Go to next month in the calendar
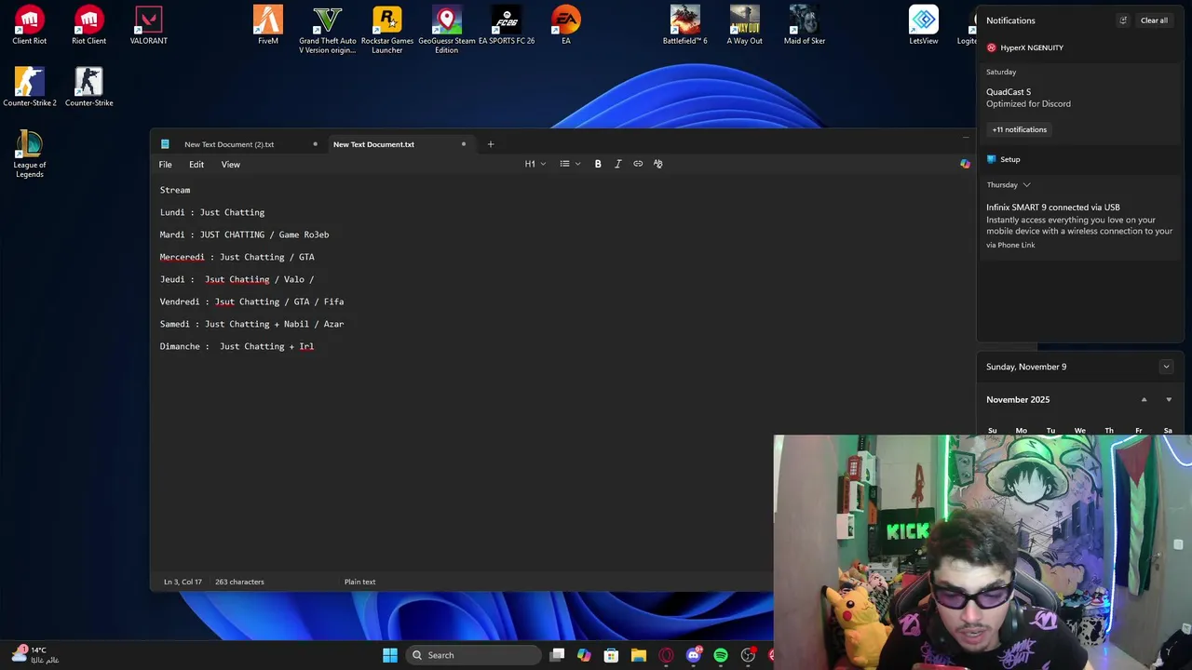This screenshot has height=670, width=1192. (1169, 399)
